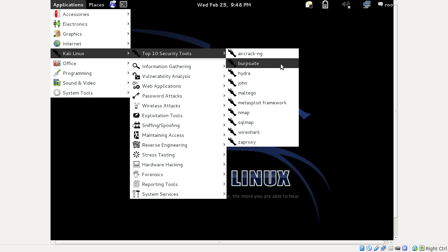This screenshot has height=252, width=448.
Task: Launch aircrack-ng from Top 10 tools
Action: (262, 54)
